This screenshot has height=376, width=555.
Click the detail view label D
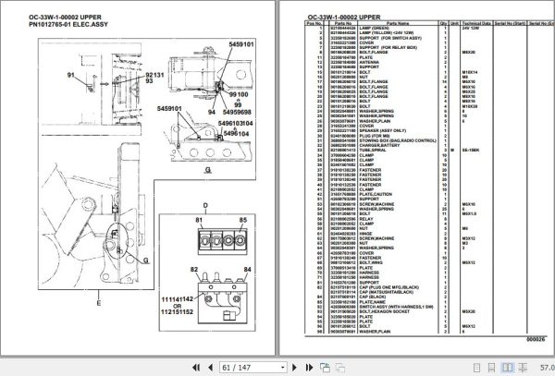205,206
